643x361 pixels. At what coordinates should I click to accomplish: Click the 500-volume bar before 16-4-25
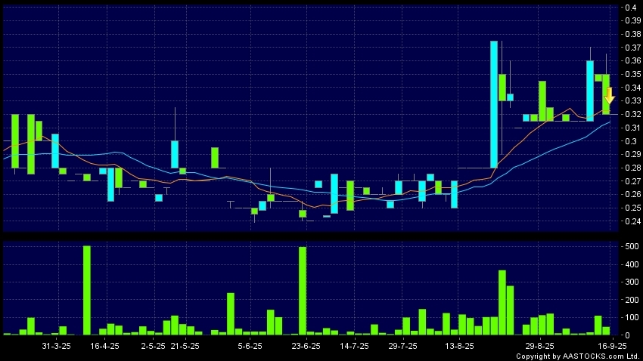[x=86, y=291]
